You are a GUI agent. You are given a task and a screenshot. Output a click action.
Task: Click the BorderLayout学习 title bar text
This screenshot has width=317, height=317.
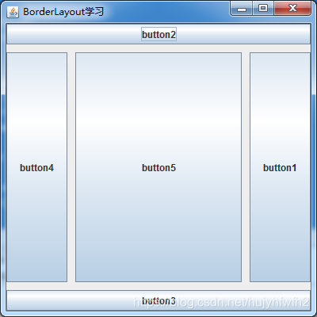coord(63,12)
